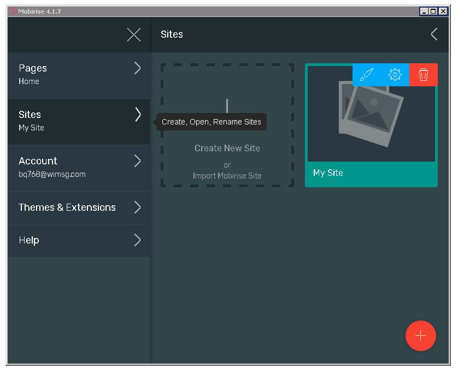Click the Sites panel heading
Viewport: 464px width, 374px height.
point(172,34)
